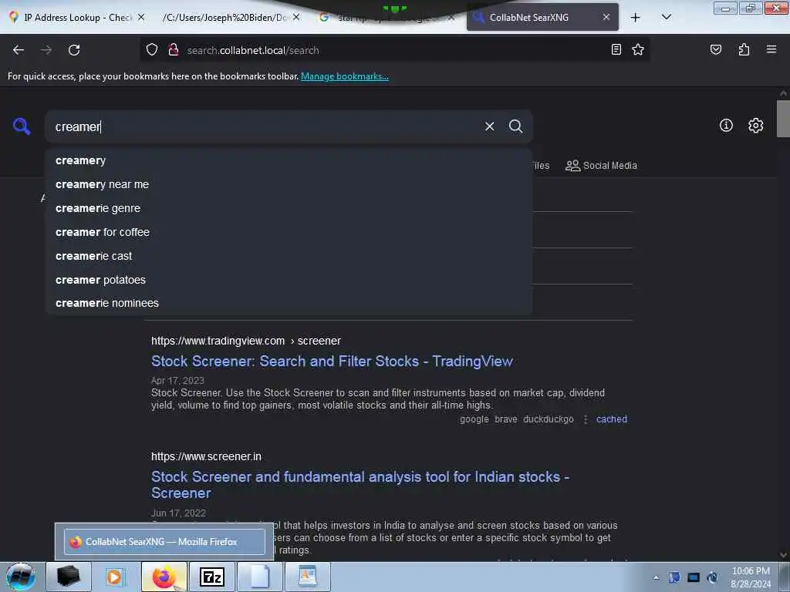Viewport: 790px width, 592px height.
Task: Open 7-Zip from the taskbar
Action: [212, 577]
